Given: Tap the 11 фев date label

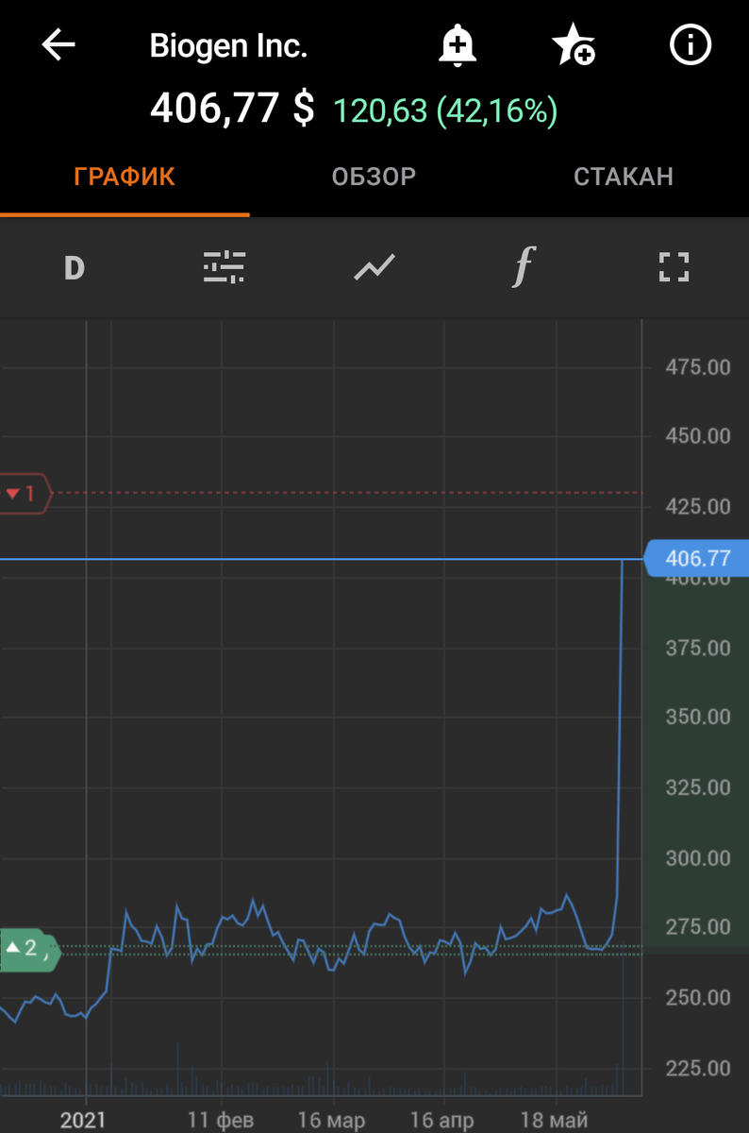Looking at the screenshot, I should [x=221, y=1121].
